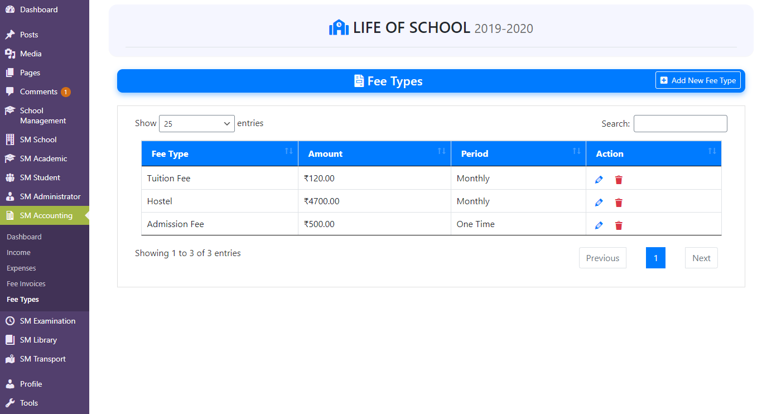Click the SM Academic cap icon
Image resolution: width=762 pixels, height=414 pixels.
point(10,158)
